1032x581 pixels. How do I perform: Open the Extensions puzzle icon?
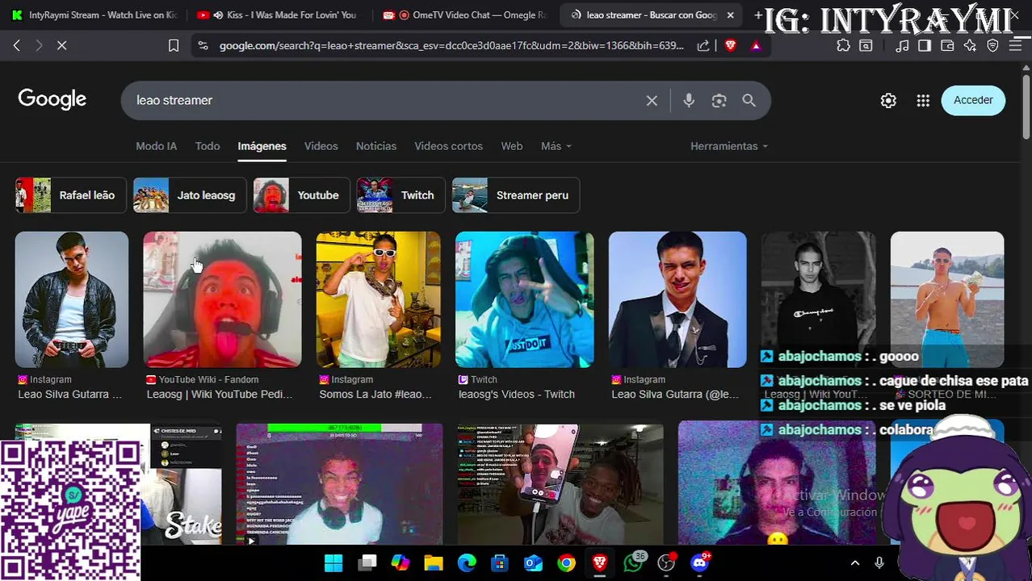[843, 46]
